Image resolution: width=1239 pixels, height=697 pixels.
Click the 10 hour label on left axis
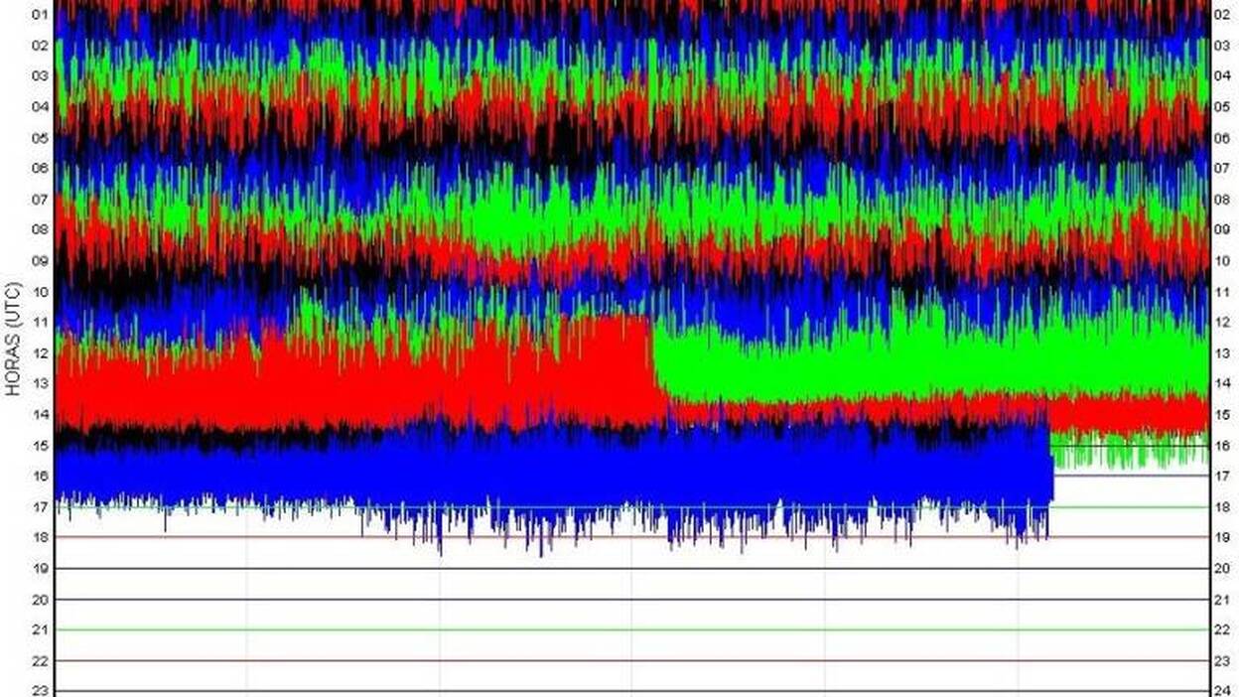coord(41,292)
